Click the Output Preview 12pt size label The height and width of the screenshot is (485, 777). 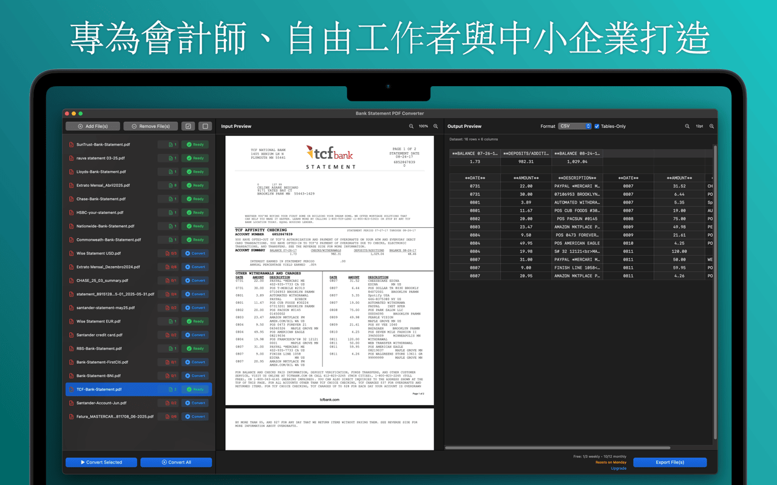(x=699, y=126)
